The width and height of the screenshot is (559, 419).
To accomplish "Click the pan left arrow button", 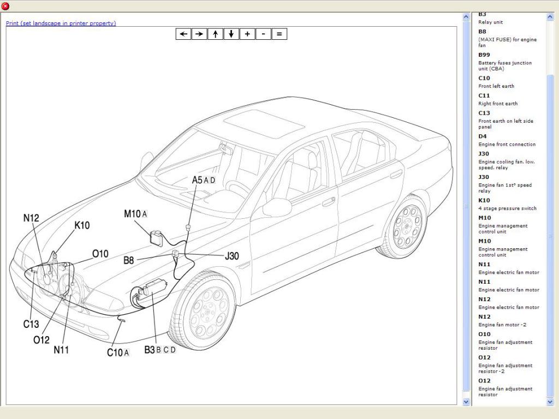I will [183, 34].
